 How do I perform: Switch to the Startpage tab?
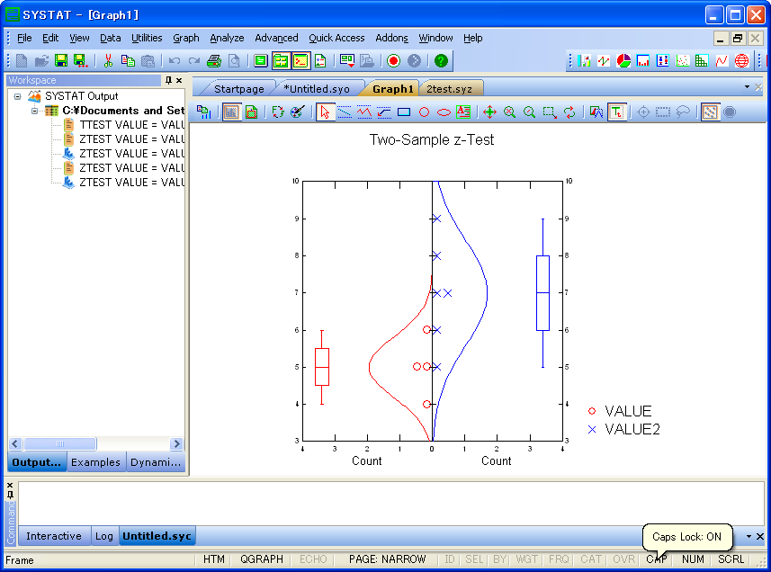(x=239, y=89)
